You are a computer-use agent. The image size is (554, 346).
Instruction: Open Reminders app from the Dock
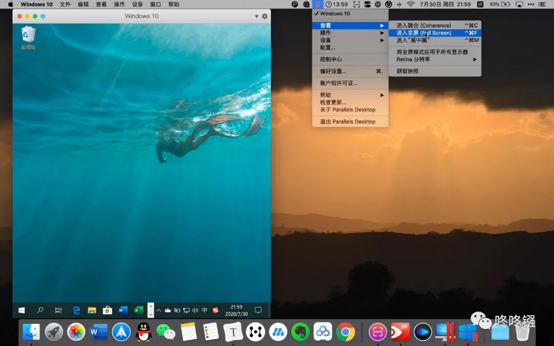coord(211,332)
